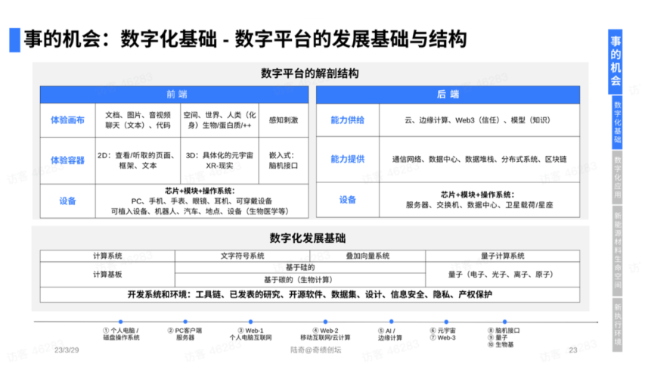
Task: Click the AI / 边缘计算 timeline dot
Action: [x=391, y=322]
